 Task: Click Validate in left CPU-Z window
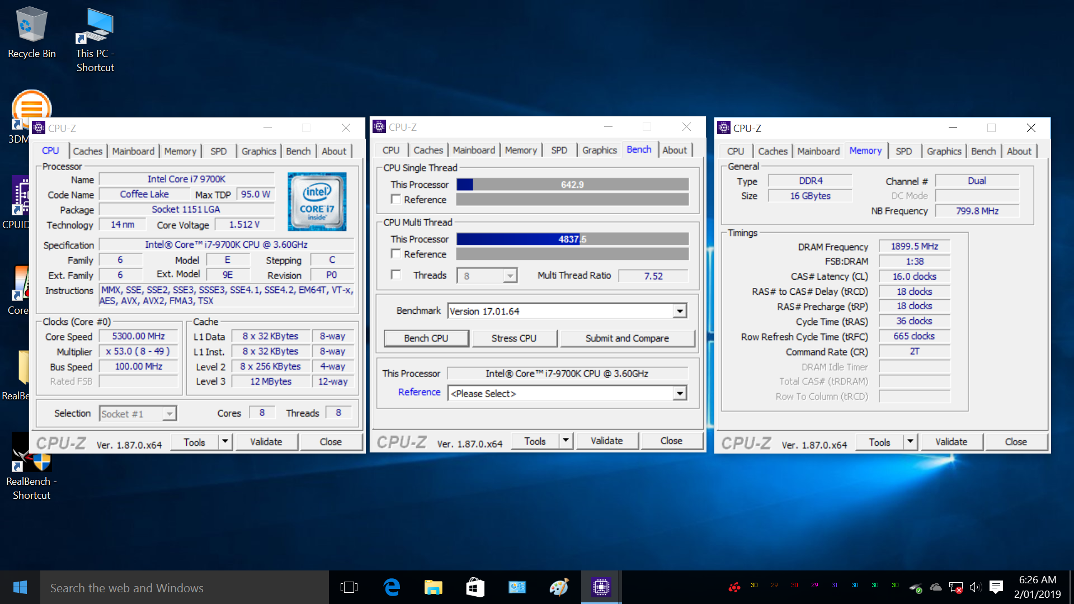(x=266, y=442)
